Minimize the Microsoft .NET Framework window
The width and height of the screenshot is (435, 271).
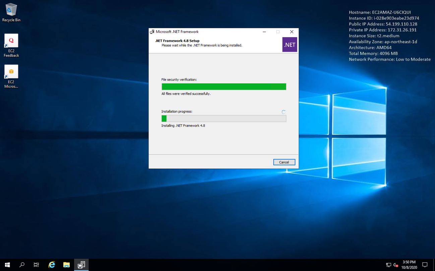(x=264, y=32)
